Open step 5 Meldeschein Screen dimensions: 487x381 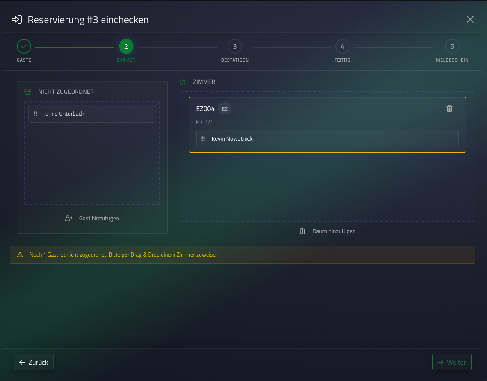[452, 46]
